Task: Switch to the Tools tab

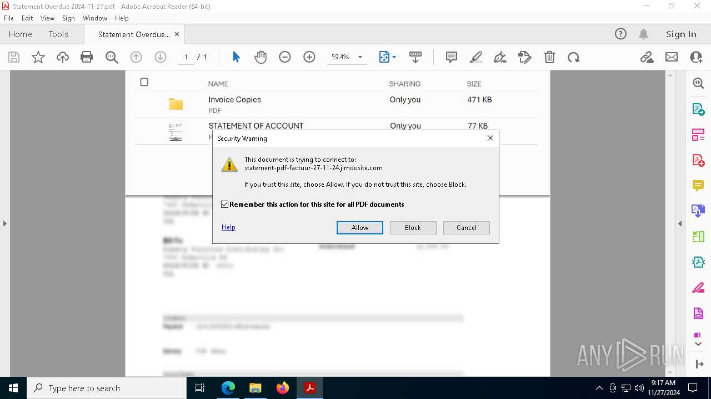Action: point(58,34)
